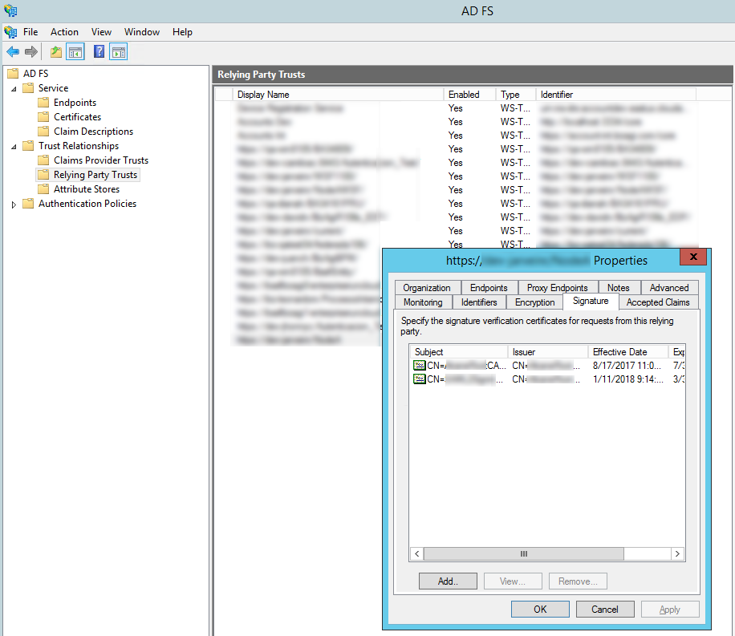Switch to the Endpoints tab in Properties

tap(489, 288)
